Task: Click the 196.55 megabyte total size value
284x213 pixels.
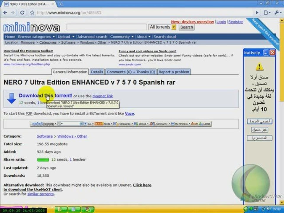Action: 52,144
